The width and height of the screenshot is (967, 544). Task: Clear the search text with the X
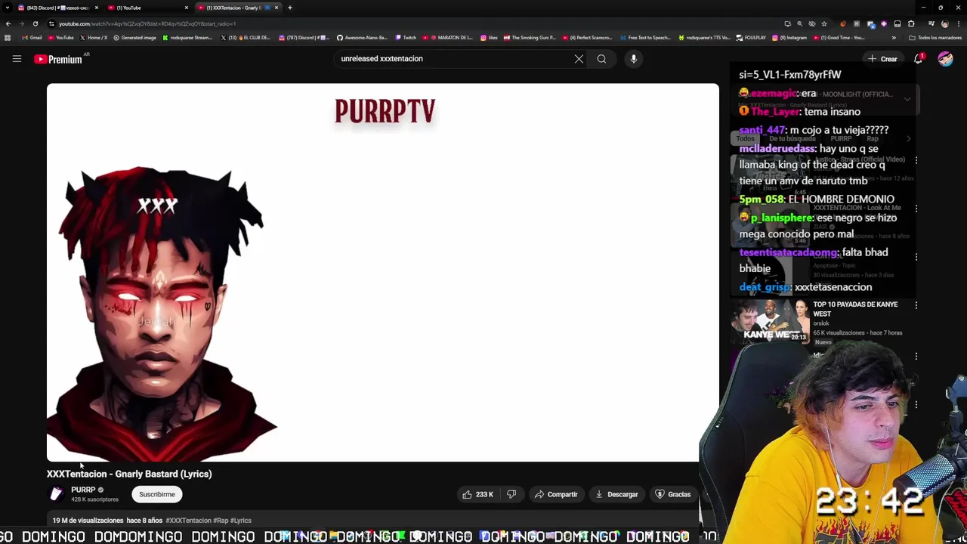579,59
